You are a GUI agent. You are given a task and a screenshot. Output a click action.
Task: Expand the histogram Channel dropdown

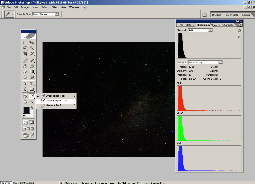click(210, 30)
